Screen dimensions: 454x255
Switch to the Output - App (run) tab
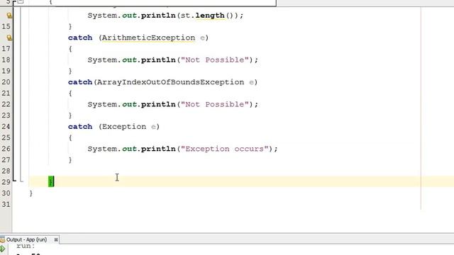[x=26, y=239]
